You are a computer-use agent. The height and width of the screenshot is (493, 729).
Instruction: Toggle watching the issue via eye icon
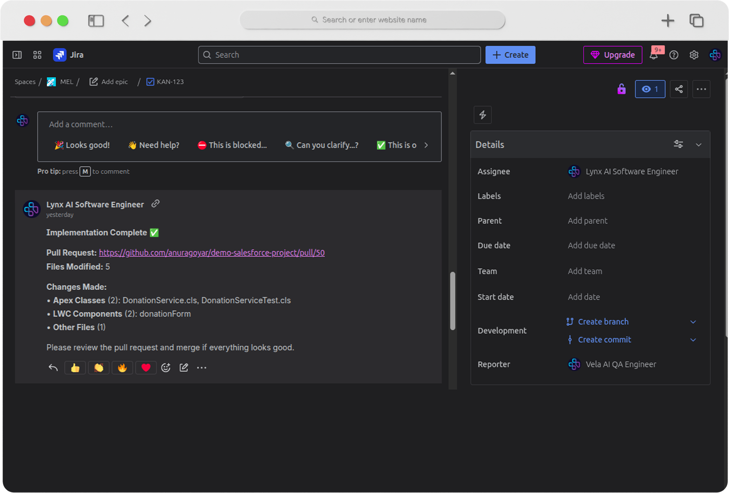(x=650, y=89)
